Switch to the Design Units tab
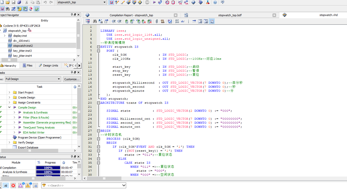The height and width of the screenshot is (189, 347). click(x=48, y=65)
